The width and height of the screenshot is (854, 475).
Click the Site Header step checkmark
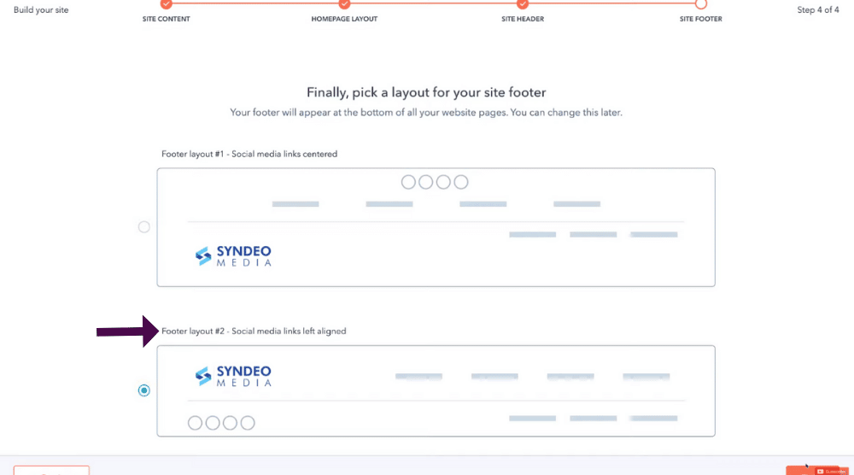(x=523, y=4)
